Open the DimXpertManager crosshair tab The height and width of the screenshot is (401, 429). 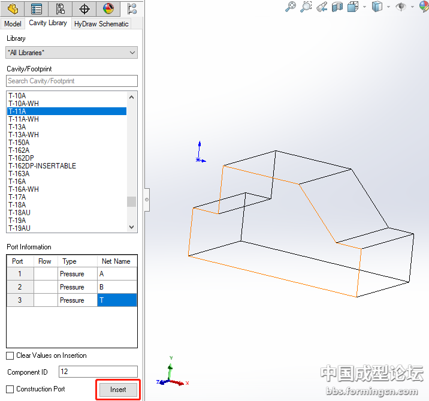84,8
